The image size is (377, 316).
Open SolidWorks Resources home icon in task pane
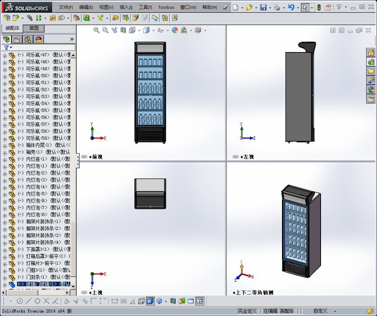coord(371,53)
